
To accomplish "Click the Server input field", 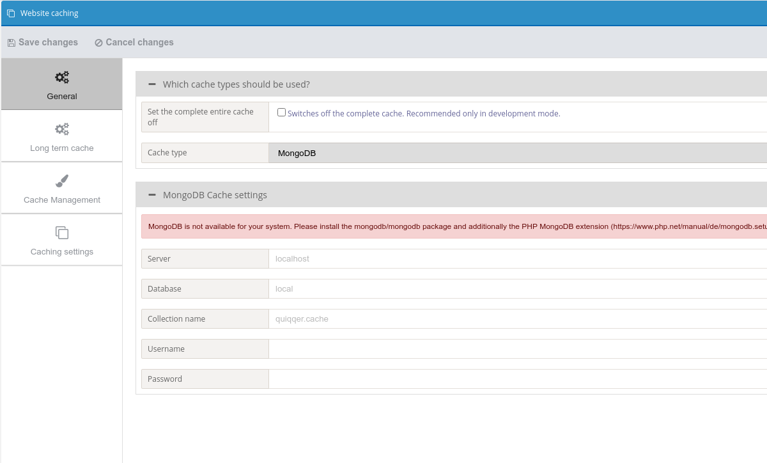I will pyautogui.click(x=518, y=259).
